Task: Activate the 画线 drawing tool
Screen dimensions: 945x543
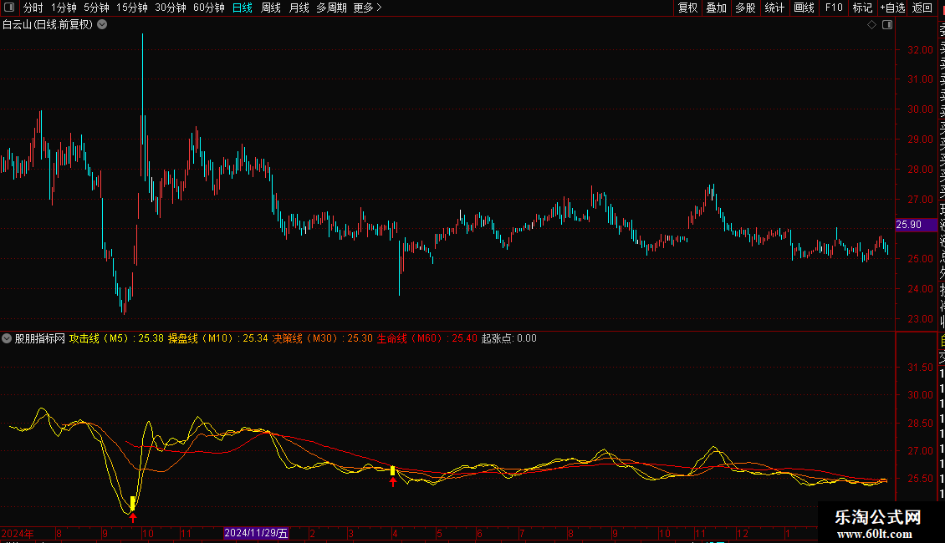Action: point(804,8)
